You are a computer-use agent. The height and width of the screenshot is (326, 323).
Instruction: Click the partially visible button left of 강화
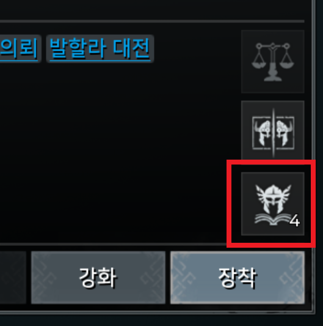13,278
